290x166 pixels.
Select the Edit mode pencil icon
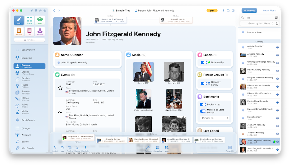(x=19, y=20)
